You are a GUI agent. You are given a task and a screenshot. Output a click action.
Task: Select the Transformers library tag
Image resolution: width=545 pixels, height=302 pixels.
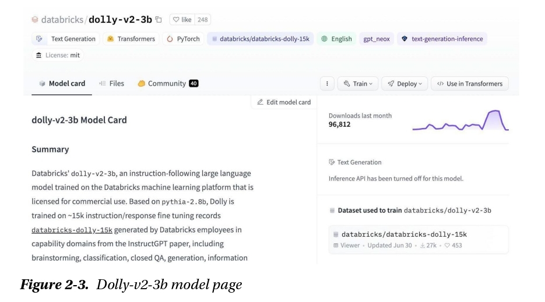coord(131,39)
